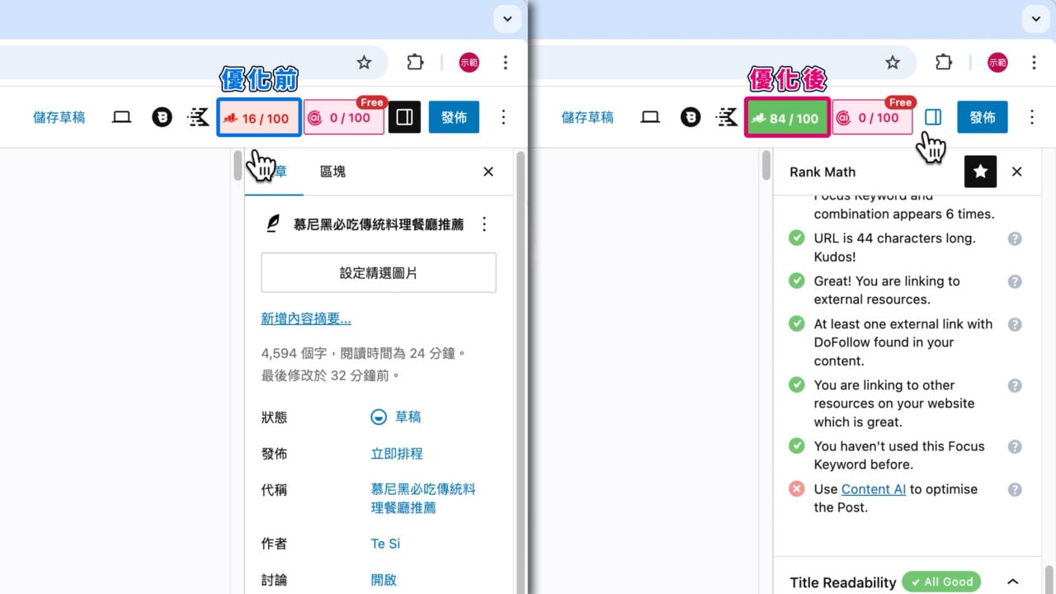The image size is (1056, 594).
Task: Open the red Rank Math 16/100 score
Action: click(x=258, y=116)
